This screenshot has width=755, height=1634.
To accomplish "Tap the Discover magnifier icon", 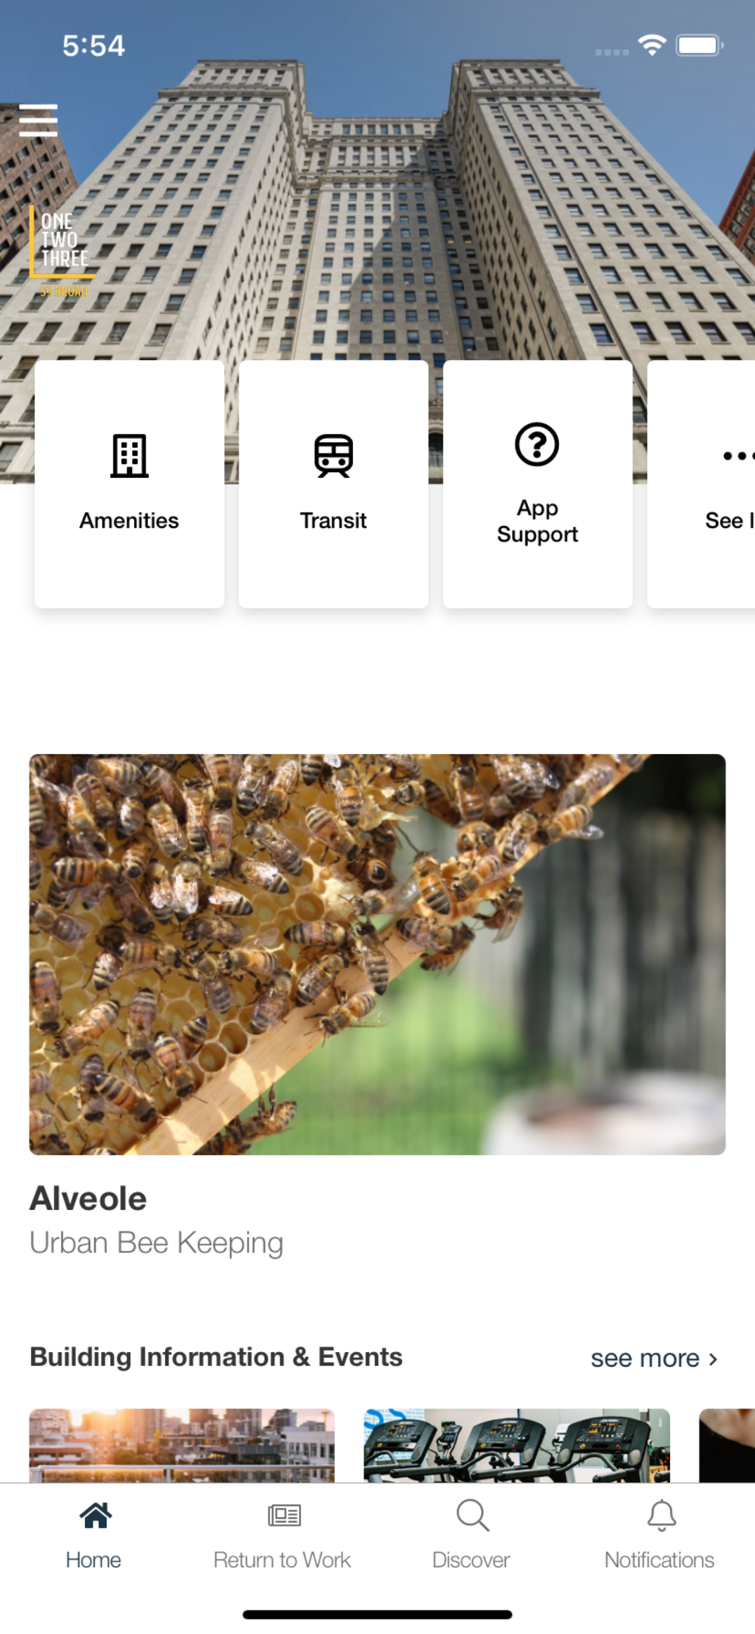I will tap(472, 1516).
